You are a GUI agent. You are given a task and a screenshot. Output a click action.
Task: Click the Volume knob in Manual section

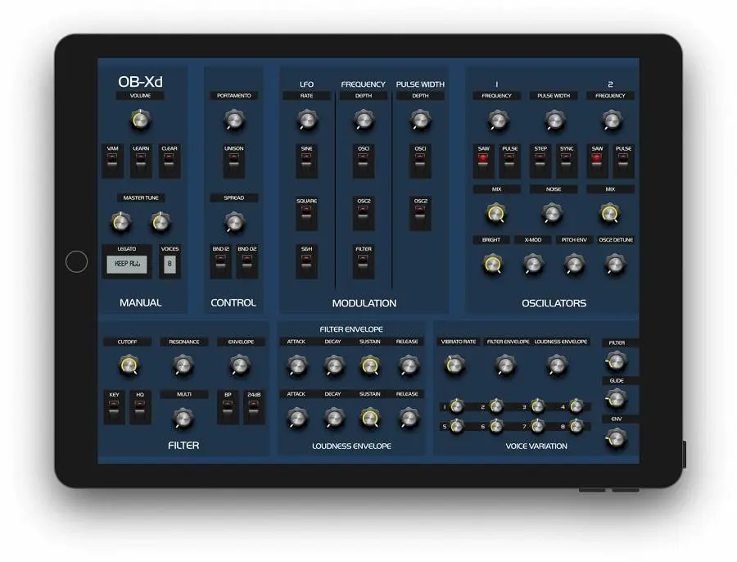coord(140,120)
